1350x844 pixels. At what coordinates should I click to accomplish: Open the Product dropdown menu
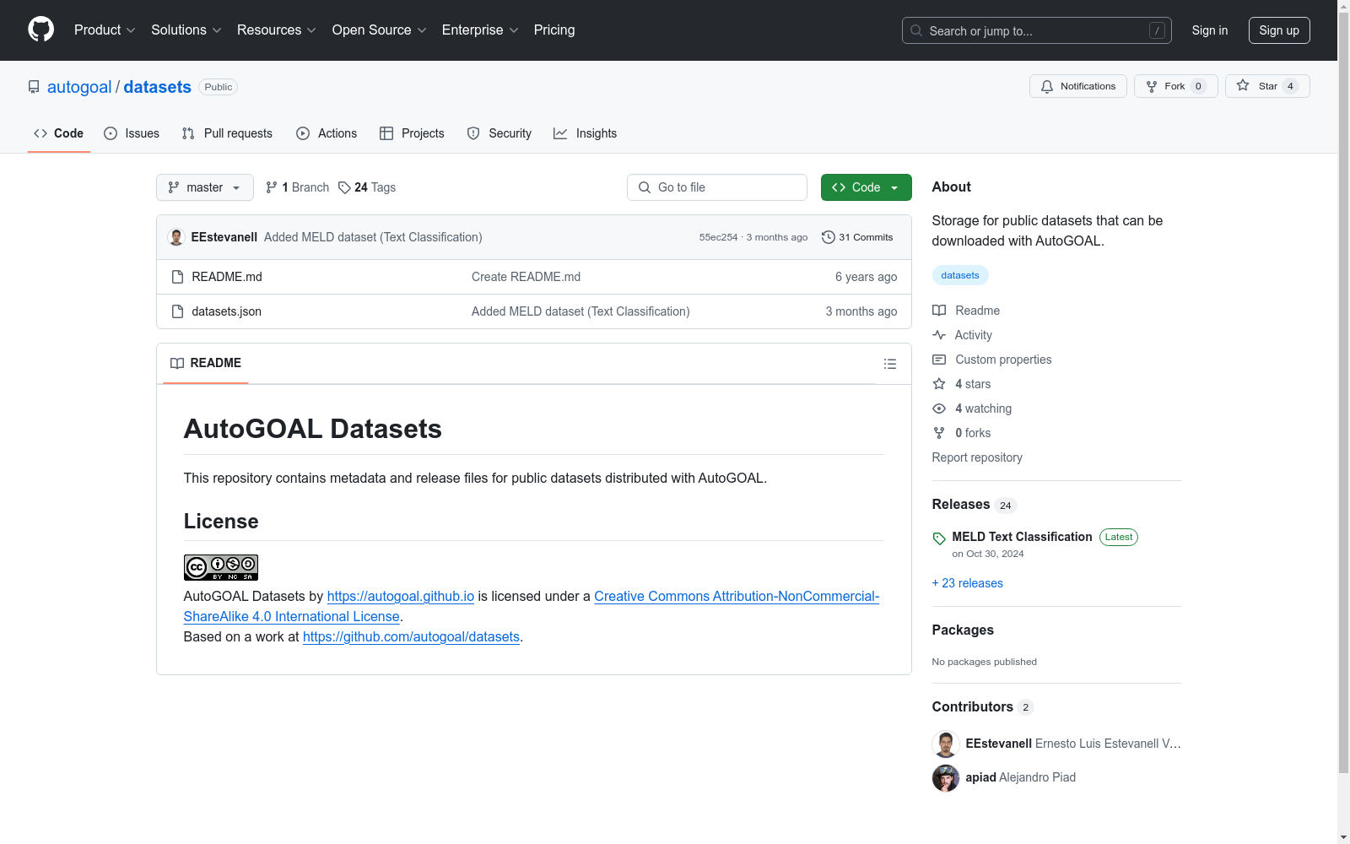tap(105, 30)
